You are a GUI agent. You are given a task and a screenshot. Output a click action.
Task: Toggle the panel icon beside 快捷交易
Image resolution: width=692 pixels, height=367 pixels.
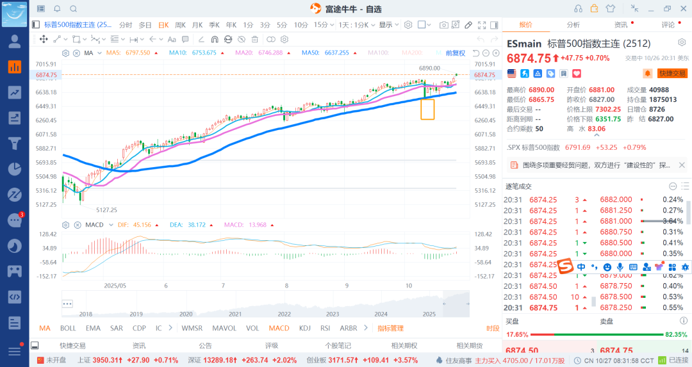(x=35, y=345)
